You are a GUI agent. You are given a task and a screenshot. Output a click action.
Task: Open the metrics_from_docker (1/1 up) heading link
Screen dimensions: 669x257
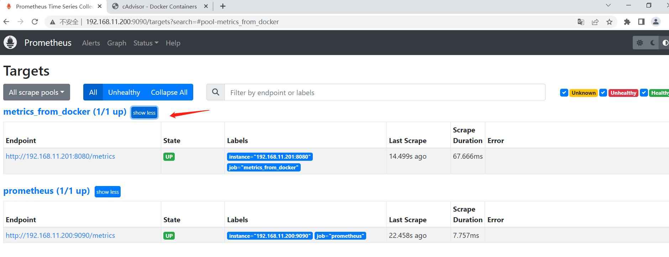coord(65,111)
